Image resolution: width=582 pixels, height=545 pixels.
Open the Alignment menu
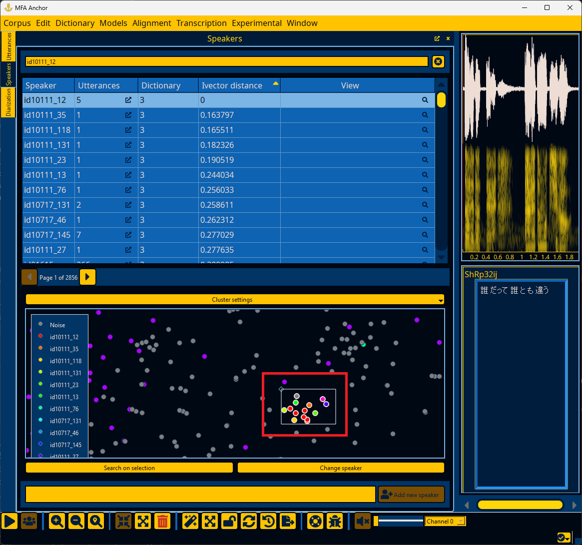coord(152,23)
